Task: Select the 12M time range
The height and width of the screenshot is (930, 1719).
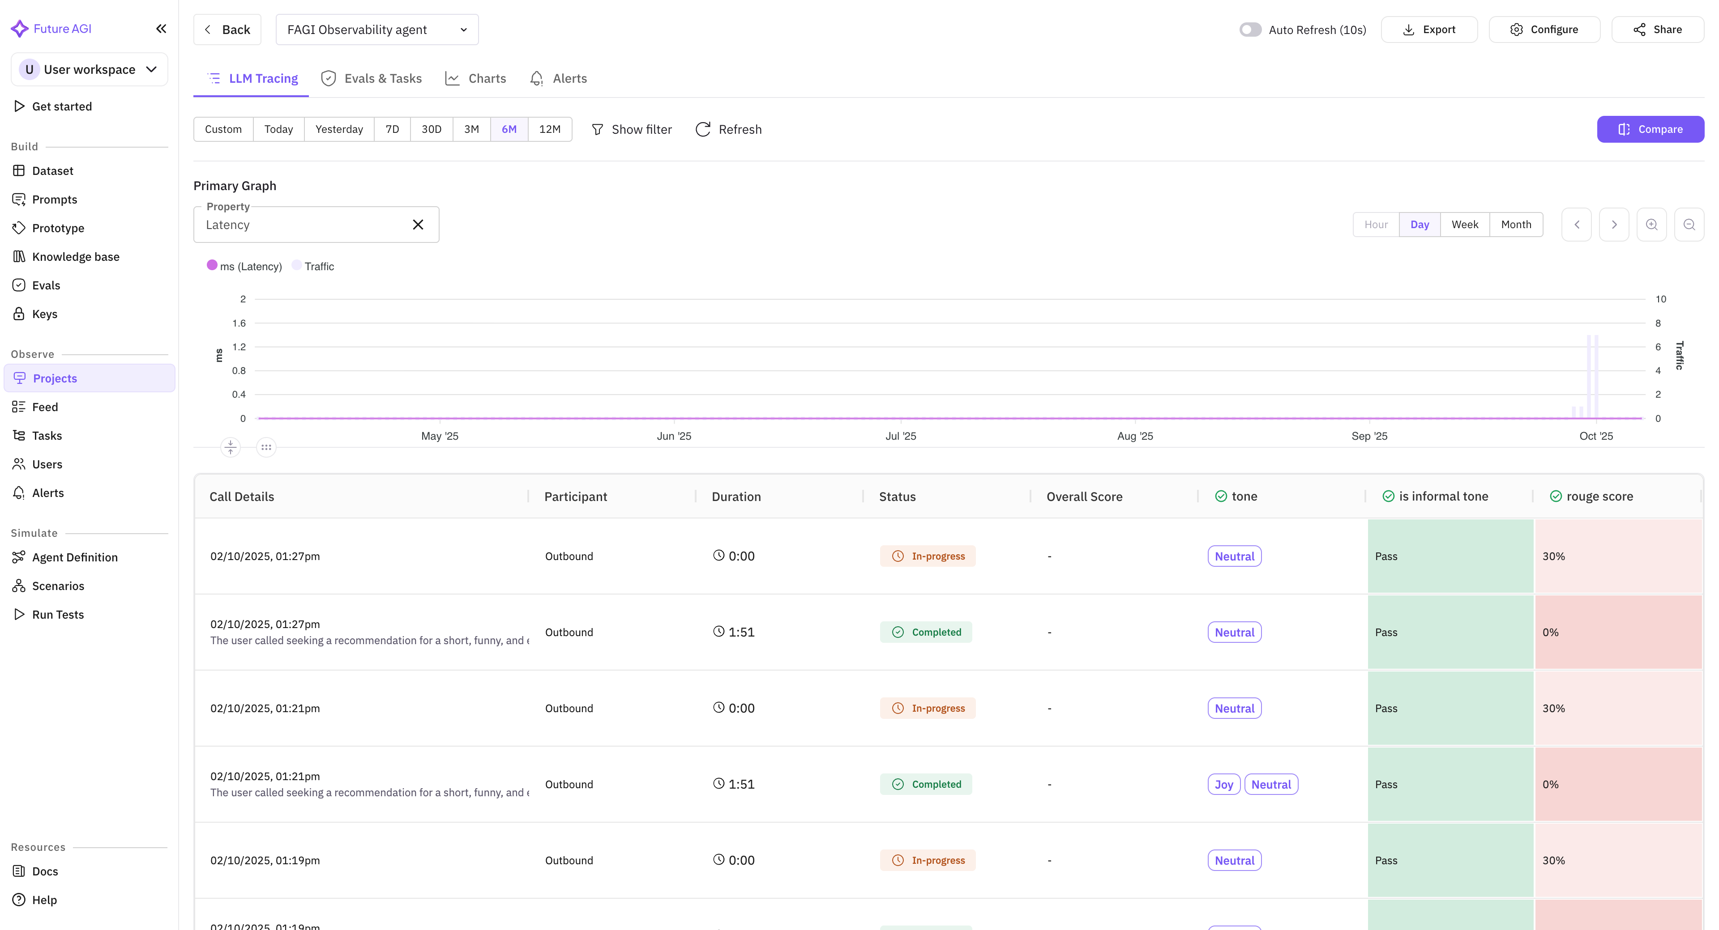Action: point(549,129)
